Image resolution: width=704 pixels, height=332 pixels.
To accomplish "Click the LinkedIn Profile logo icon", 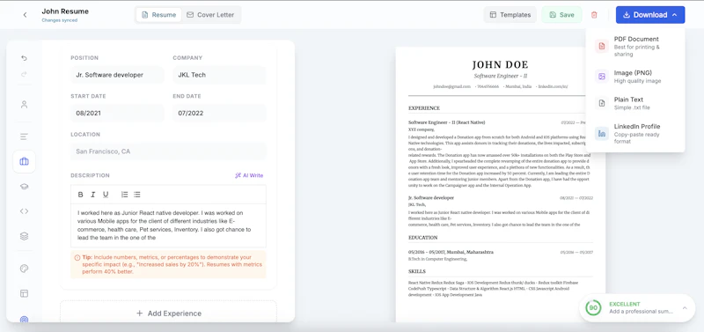I will pos(602,134).
